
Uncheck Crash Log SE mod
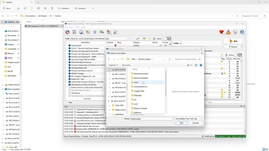coord(69,46)
